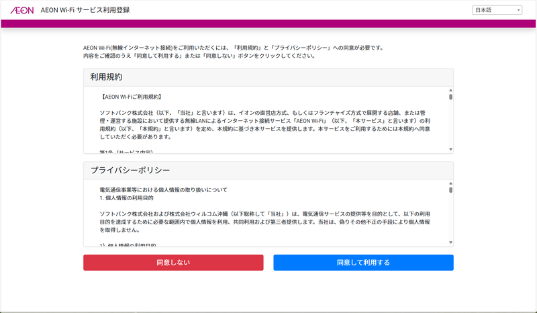Click the 利用規約 panel heading
Viewport: 537px width, 313px height.
[106, 77]
